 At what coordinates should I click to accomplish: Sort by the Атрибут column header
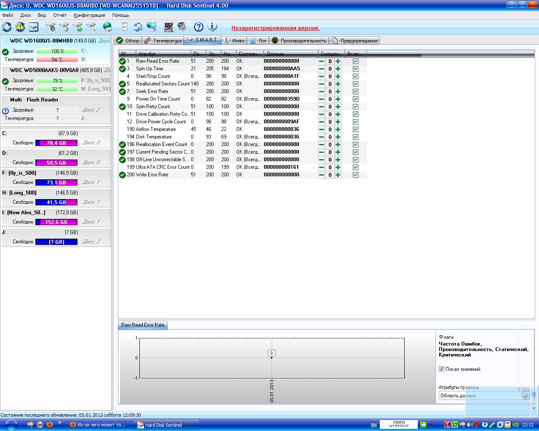(163, 54)
